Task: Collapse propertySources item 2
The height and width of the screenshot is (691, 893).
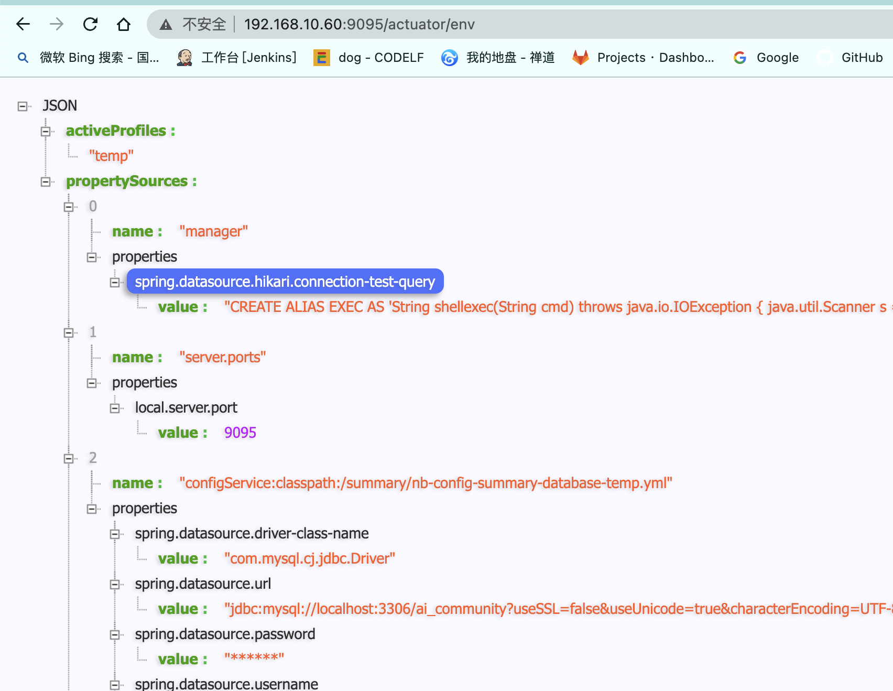Action: pos(69,459)
